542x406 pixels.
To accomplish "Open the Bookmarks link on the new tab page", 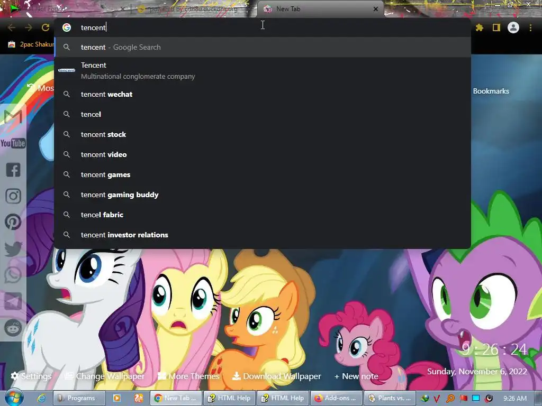I will coord(491,91).
